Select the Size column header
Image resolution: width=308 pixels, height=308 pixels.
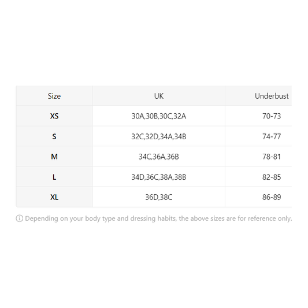pos(54,96)
